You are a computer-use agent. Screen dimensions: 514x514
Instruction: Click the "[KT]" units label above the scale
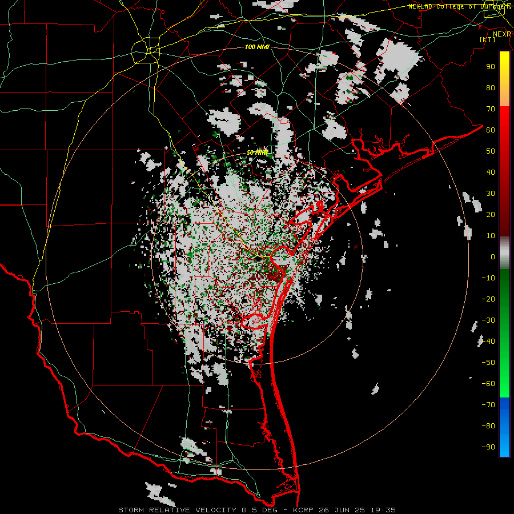[x=487, y=39]
